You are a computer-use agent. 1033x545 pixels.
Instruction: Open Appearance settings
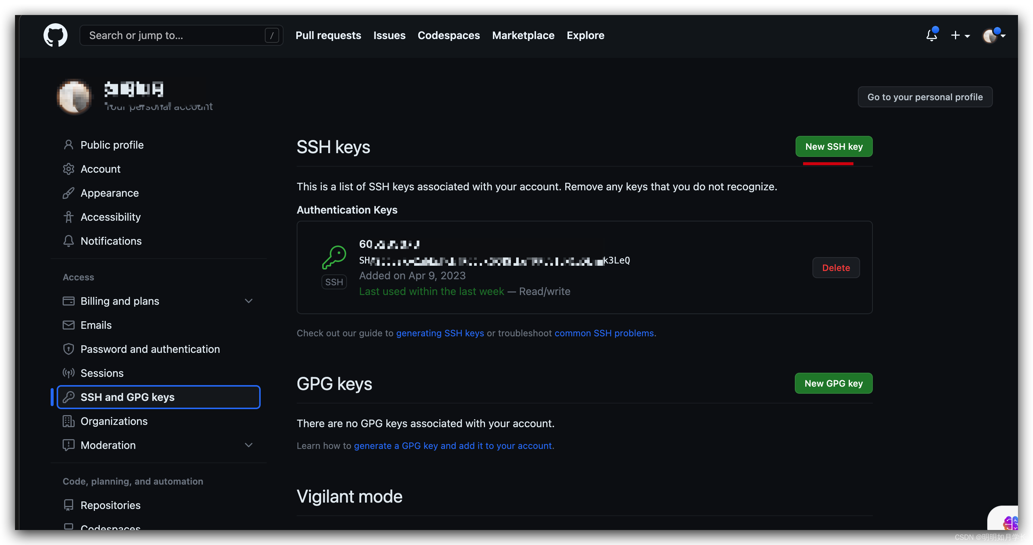click(158, 193)
